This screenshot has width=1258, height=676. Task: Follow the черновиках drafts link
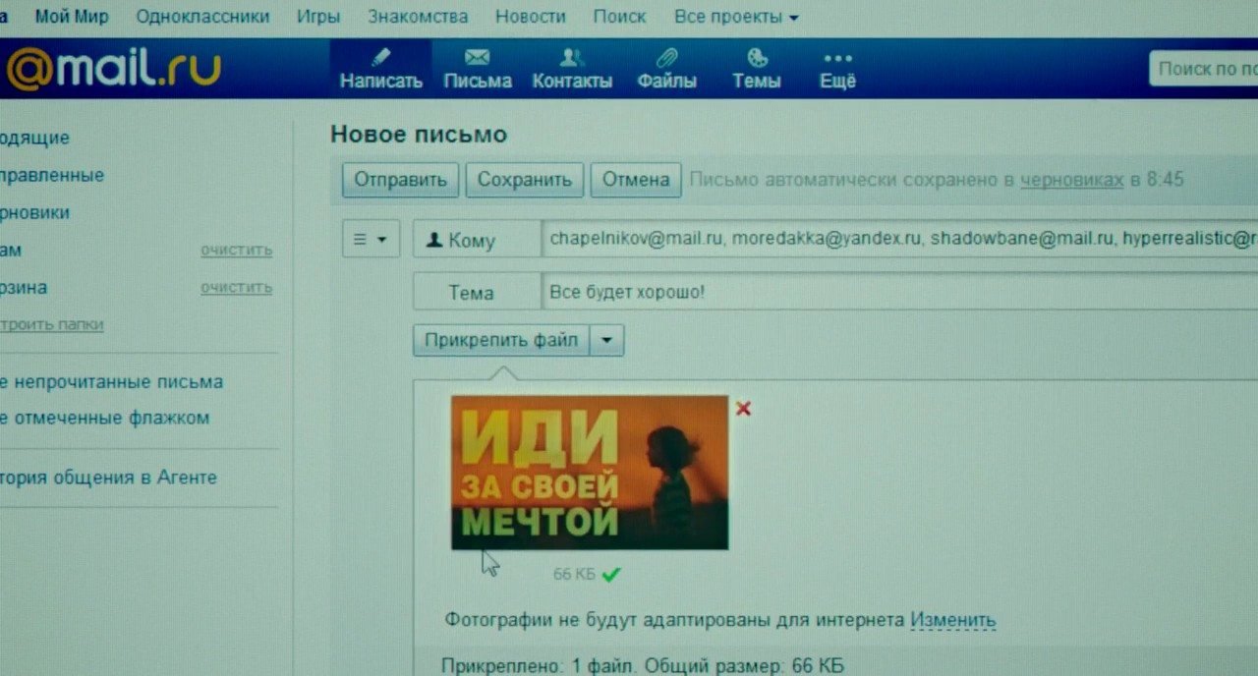point(1070,180)
